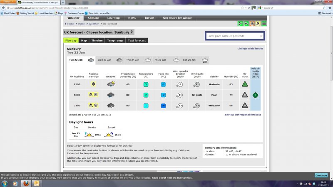333x187 pixels.
Task: Click the green UV index triangle at 1500
Action: 245,84
